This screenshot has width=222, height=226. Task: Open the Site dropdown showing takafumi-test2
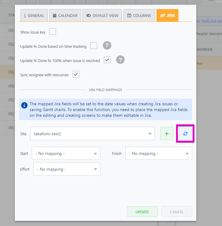click(x=92, y=134)
